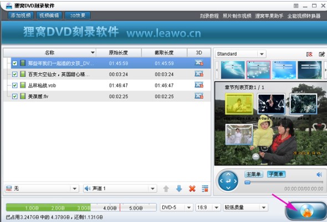Image resolution: width=327 pixels, height=222 pixels.
Task: Switch to the 子菜单 tab
Action: coord(277,174)
